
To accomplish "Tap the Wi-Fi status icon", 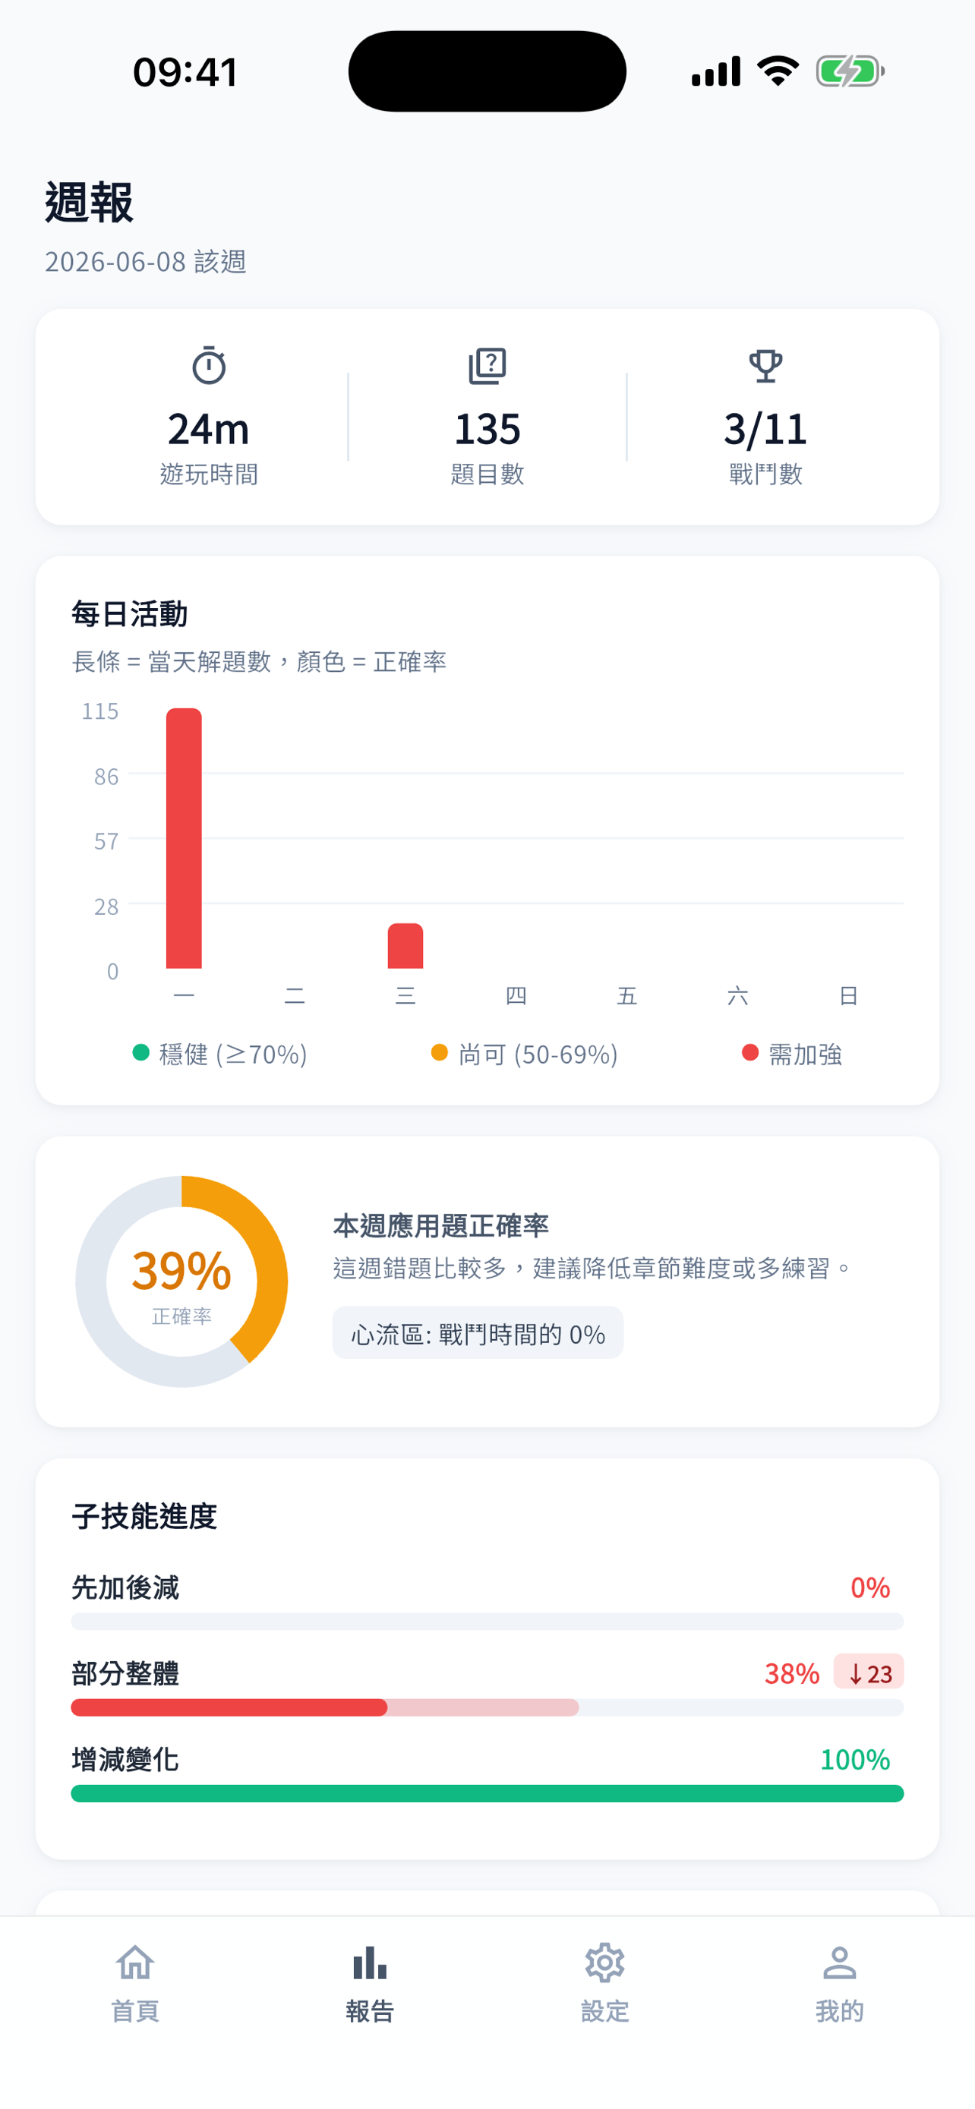I will [778, 71].
